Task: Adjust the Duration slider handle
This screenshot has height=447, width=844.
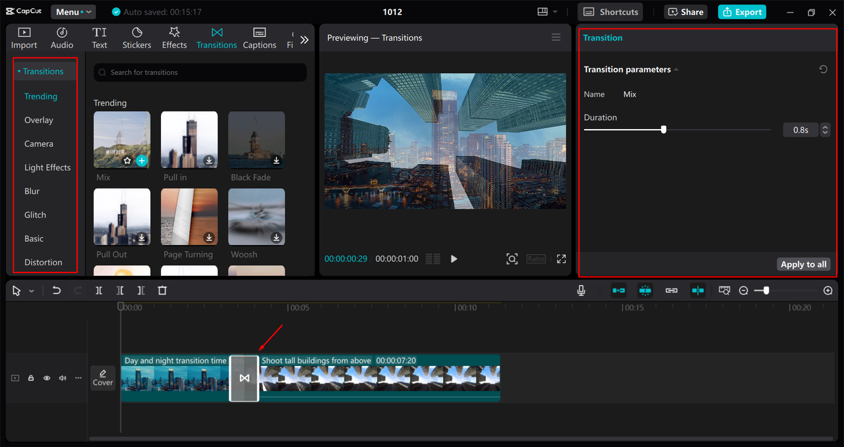Action: coord(663,130)
